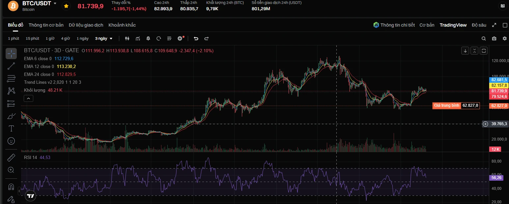Click the collapse pane button with inward arrows
Image resolution: width=509 pixels, height=204 pixels.
474,51
